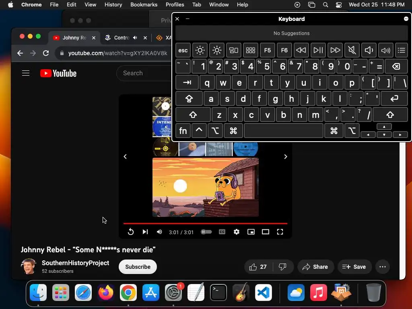Toggle YouTube autoplay switch
Screen dimensions: 412x309
(206, 232)
